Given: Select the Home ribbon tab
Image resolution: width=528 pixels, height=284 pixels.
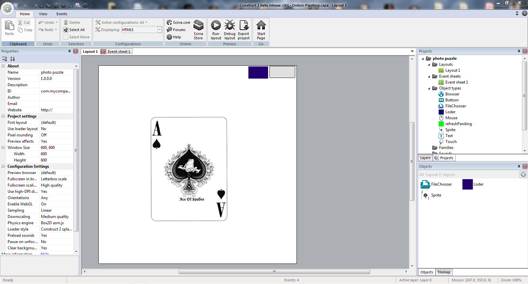Looking at the screenshot, I should [x=25, y=14].
